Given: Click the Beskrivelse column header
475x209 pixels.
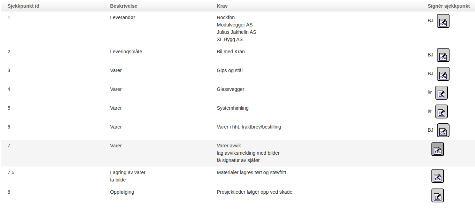Looking at the screenshot, I should coord(124,6).
